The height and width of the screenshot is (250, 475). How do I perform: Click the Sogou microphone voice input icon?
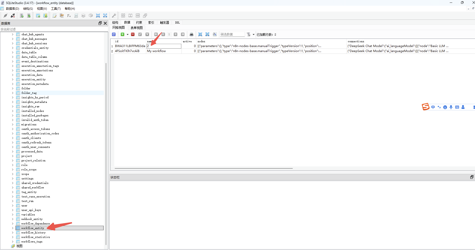click(x=451, y=107)
